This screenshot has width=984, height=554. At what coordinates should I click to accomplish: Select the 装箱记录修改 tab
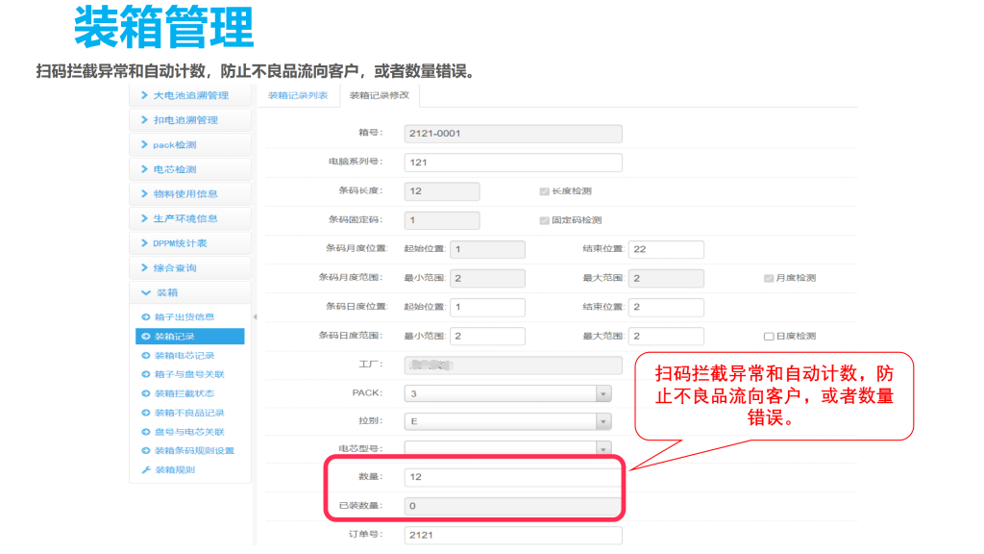pyautogui.click(x=379, y=95)
